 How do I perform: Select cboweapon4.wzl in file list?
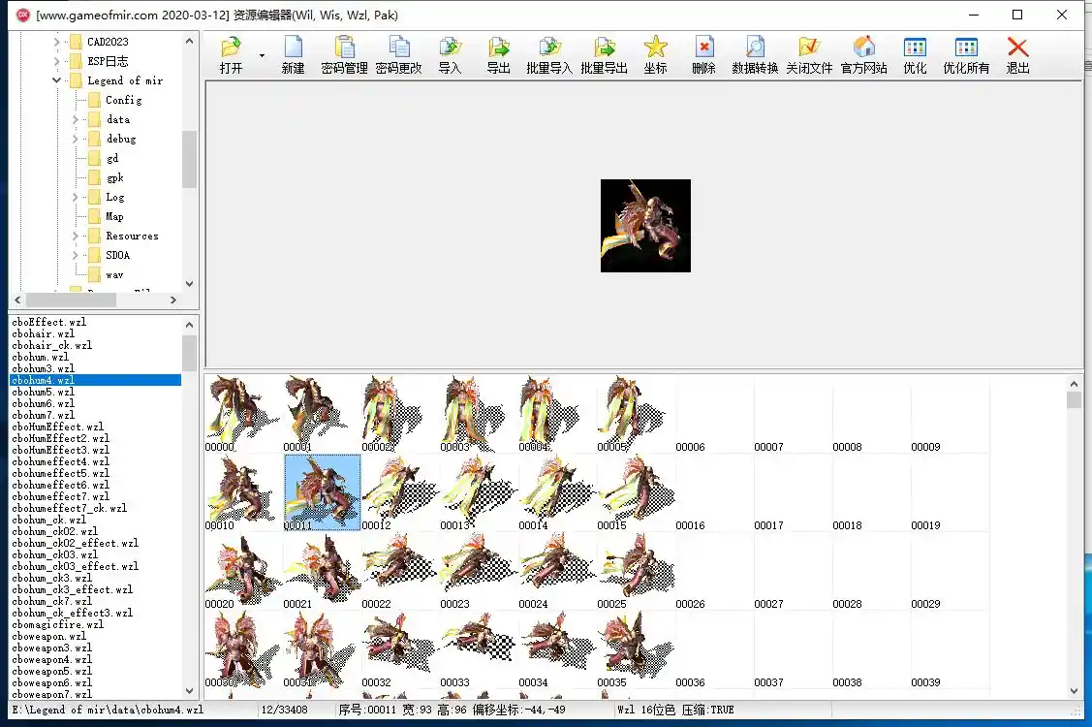coord(51,659)
